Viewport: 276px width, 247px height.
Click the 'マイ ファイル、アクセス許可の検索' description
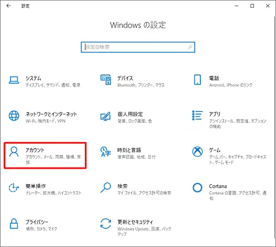tap(144, 193)
